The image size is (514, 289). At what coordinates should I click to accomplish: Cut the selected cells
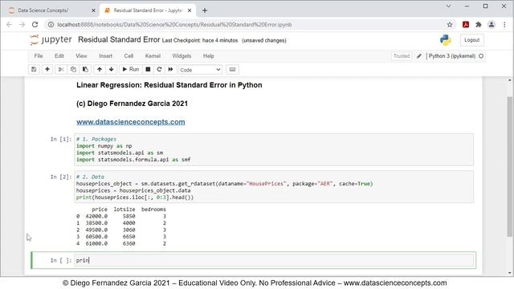point(61,70)
